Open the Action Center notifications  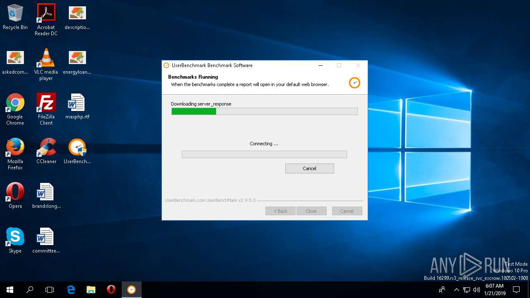516,290
